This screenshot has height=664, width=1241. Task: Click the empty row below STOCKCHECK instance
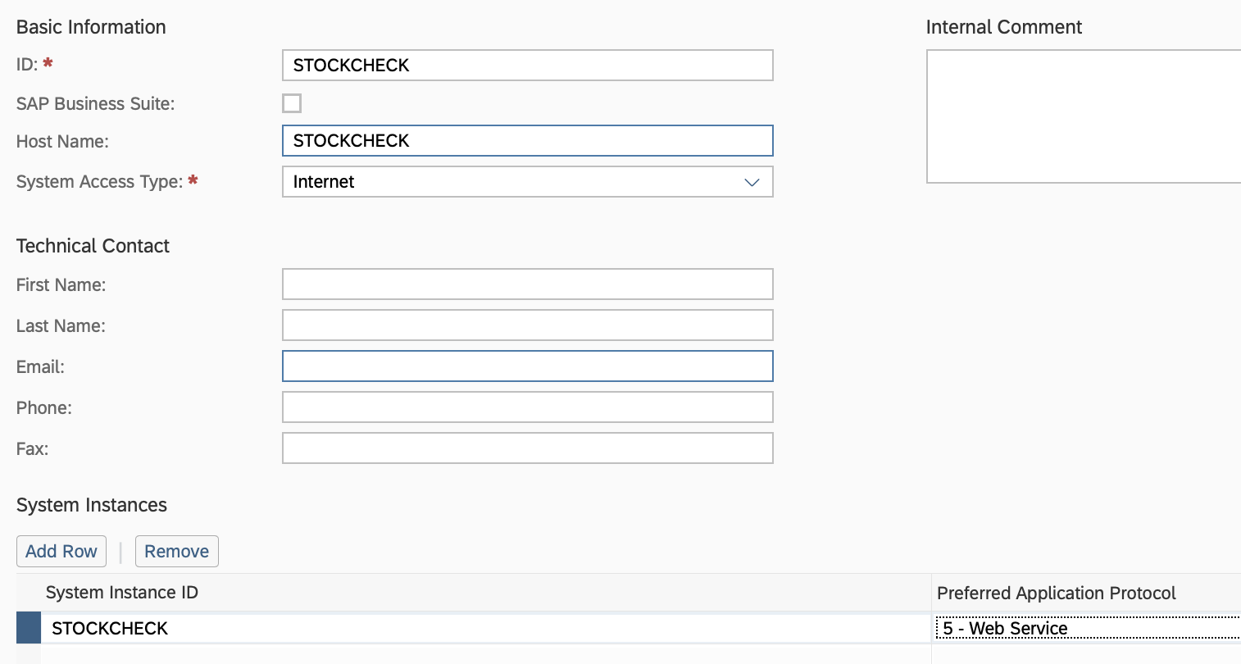click(484, 654)
